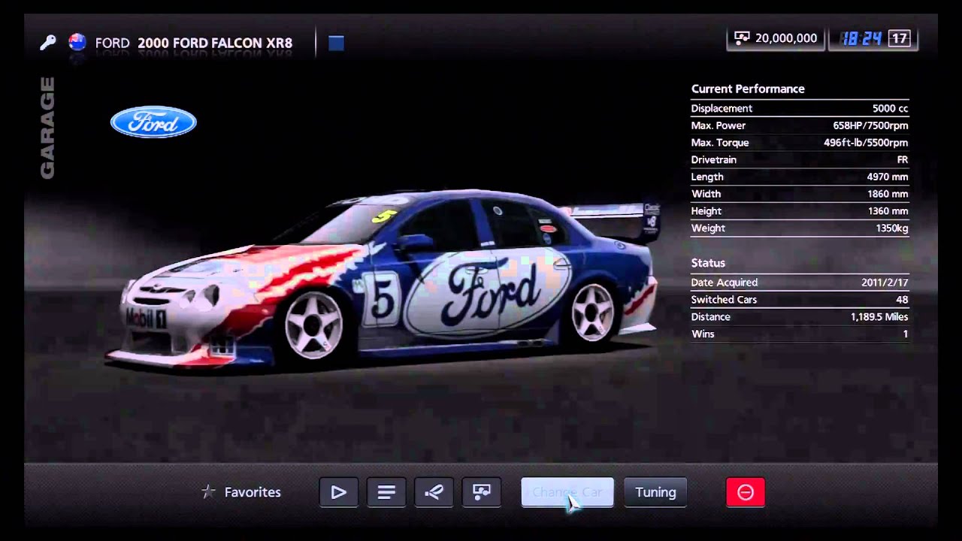Click the red remove circle button

746,492
